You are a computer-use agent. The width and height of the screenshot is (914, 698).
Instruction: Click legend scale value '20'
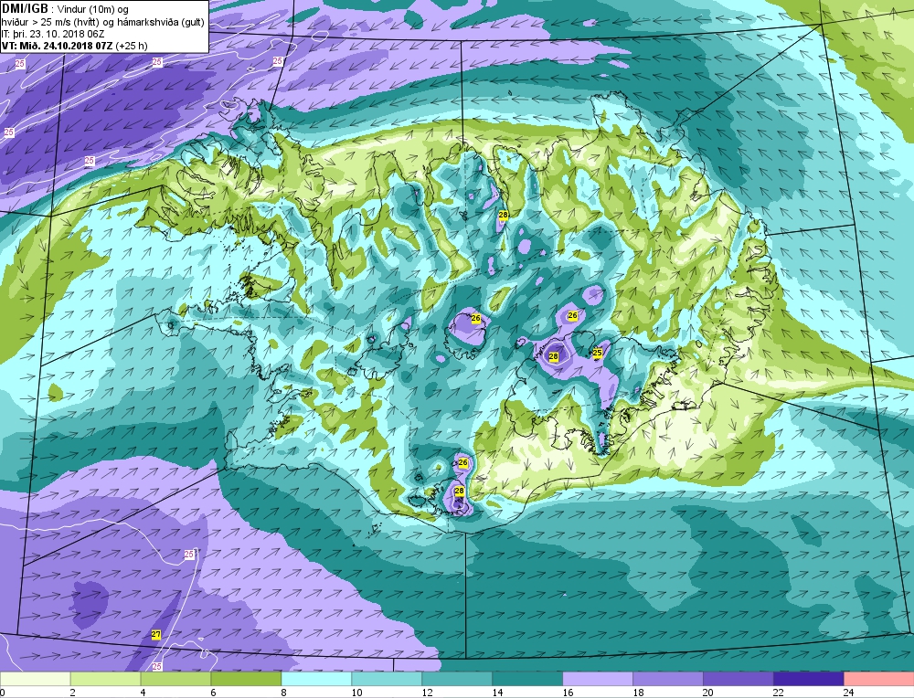(x=708, y=693)
